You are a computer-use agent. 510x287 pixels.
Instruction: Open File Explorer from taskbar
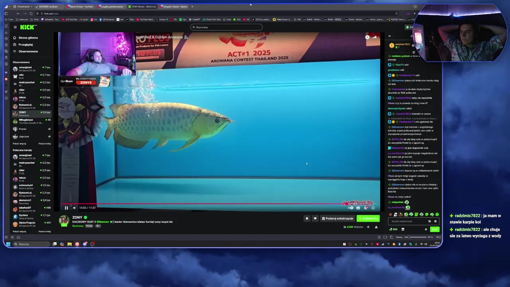click(69, 244)
